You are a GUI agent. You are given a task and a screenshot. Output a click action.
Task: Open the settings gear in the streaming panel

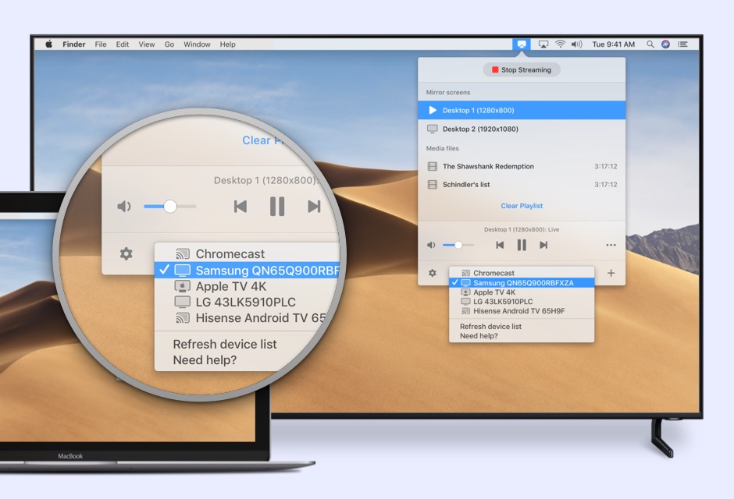tap(431, 273)
